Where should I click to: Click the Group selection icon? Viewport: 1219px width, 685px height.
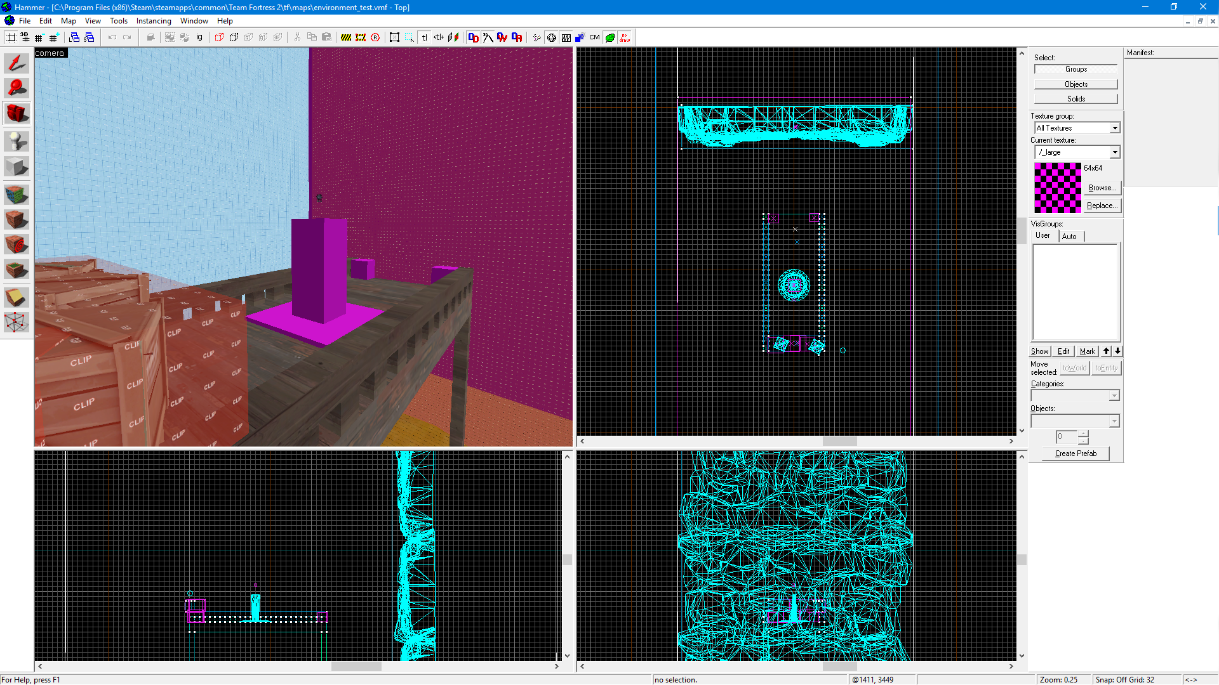[170, 37]
